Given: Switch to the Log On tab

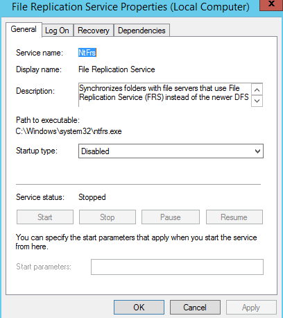Looking at the screenshot, I should [x=58, y=31].
